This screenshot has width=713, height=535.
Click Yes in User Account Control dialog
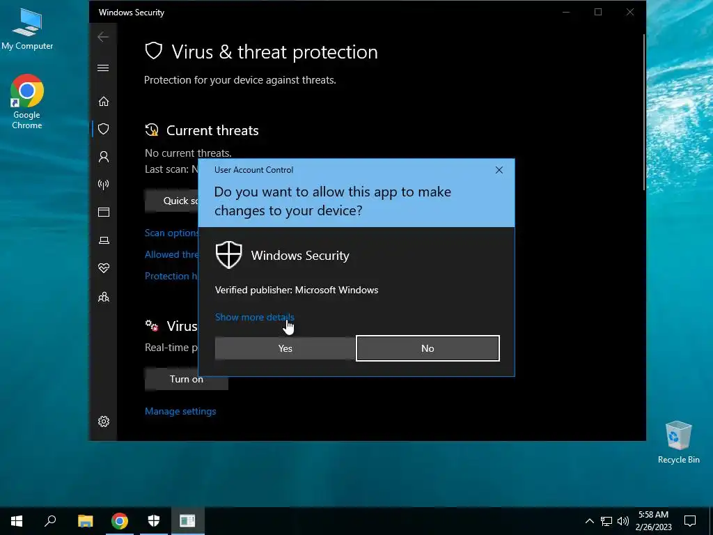[285, 348]
